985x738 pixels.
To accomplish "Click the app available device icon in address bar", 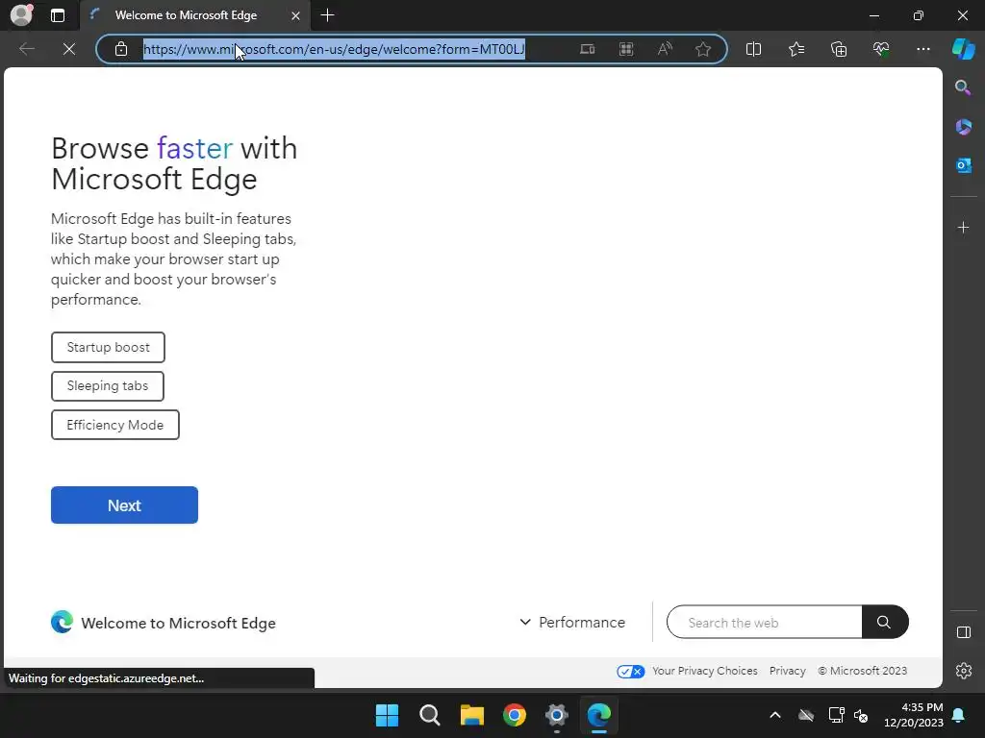I will point(588,49).
